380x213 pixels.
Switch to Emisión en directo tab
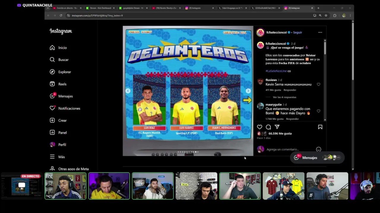coord(67,8)
